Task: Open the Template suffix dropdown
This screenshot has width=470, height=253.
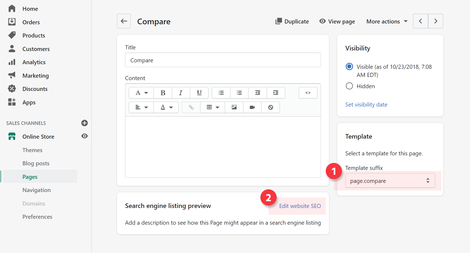Action: tap(390, 181)
